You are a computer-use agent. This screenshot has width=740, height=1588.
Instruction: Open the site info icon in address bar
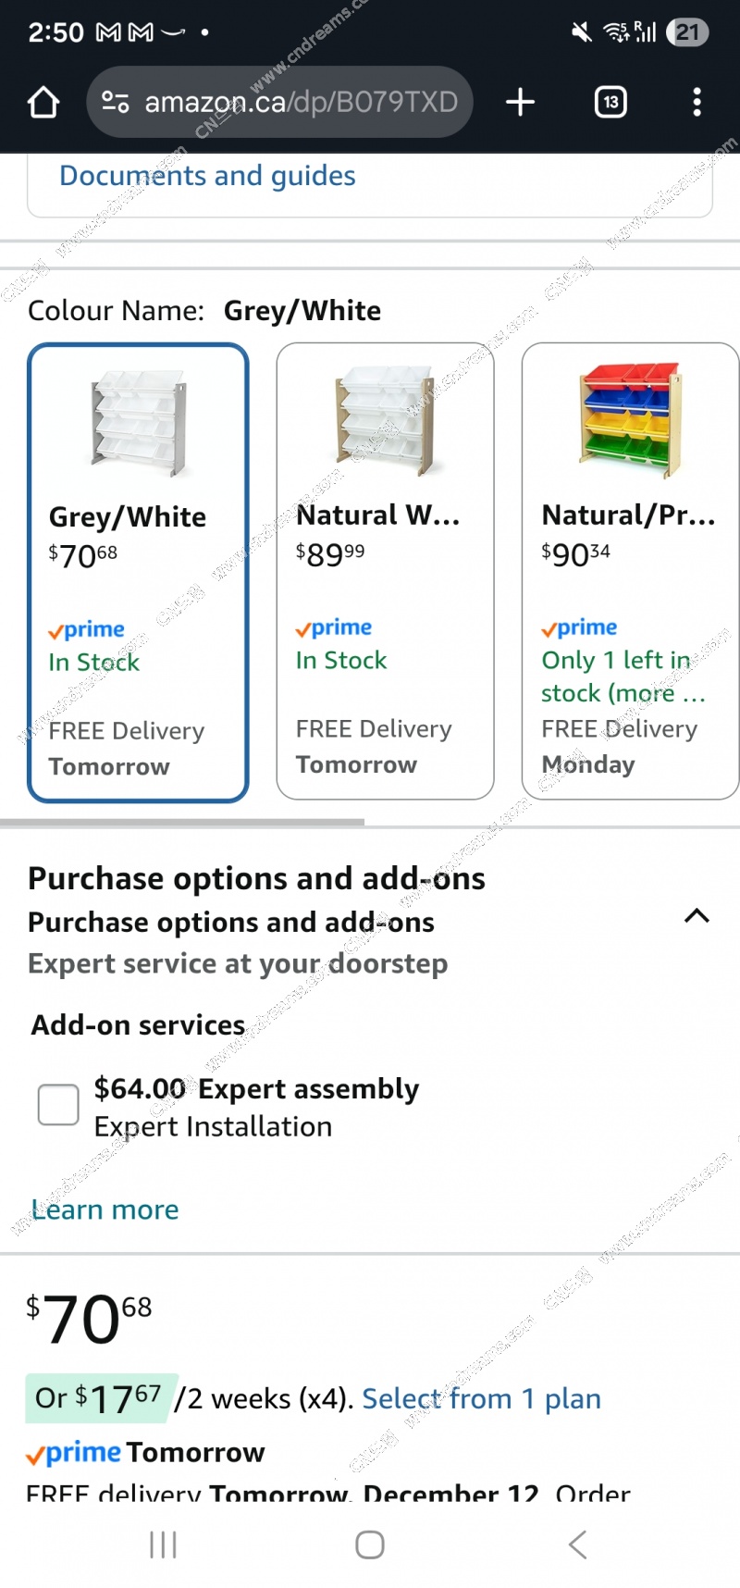(x=116, y=102)
